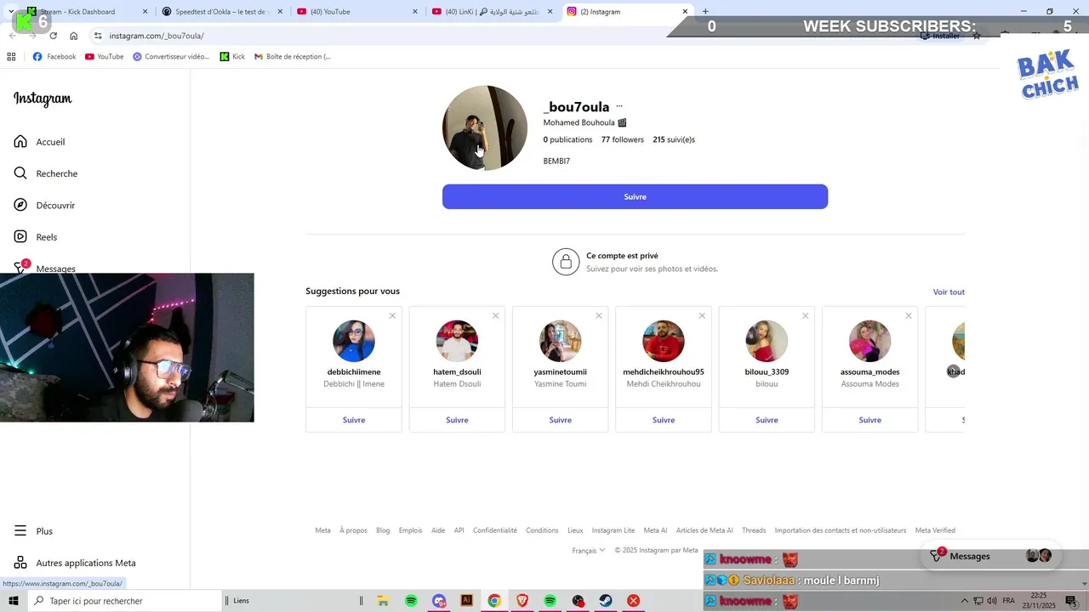Open YouTube bookmark

tap(104, 56)
